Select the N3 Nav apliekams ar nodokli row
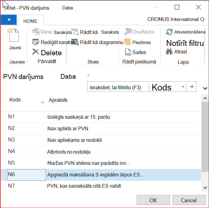The width and height of the screenshot is (209, 208). coord(101,140)
